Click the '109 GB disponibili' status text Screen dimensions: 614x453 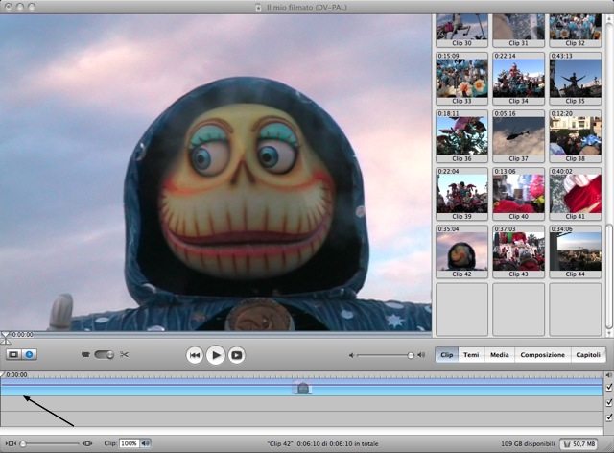tap(528, 444)
